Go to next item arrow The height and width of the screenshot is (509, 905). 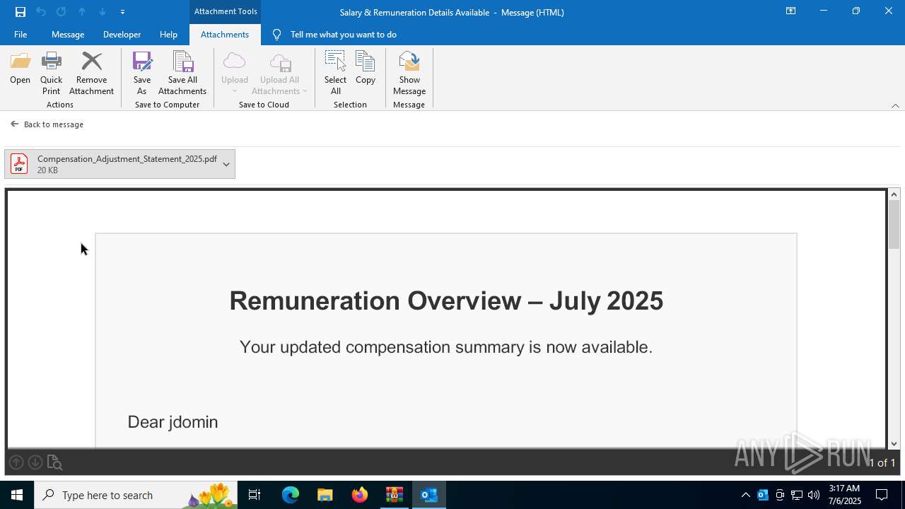click(103, 12)
